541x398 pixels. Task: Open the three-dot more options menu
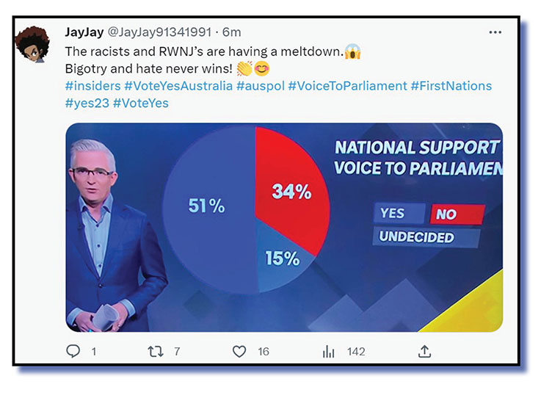coord(495,32)
